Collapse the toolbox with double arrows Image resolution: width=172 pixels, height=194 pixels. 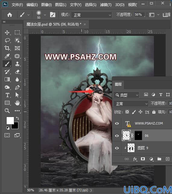pyautogui.click(x=4, y=22)
